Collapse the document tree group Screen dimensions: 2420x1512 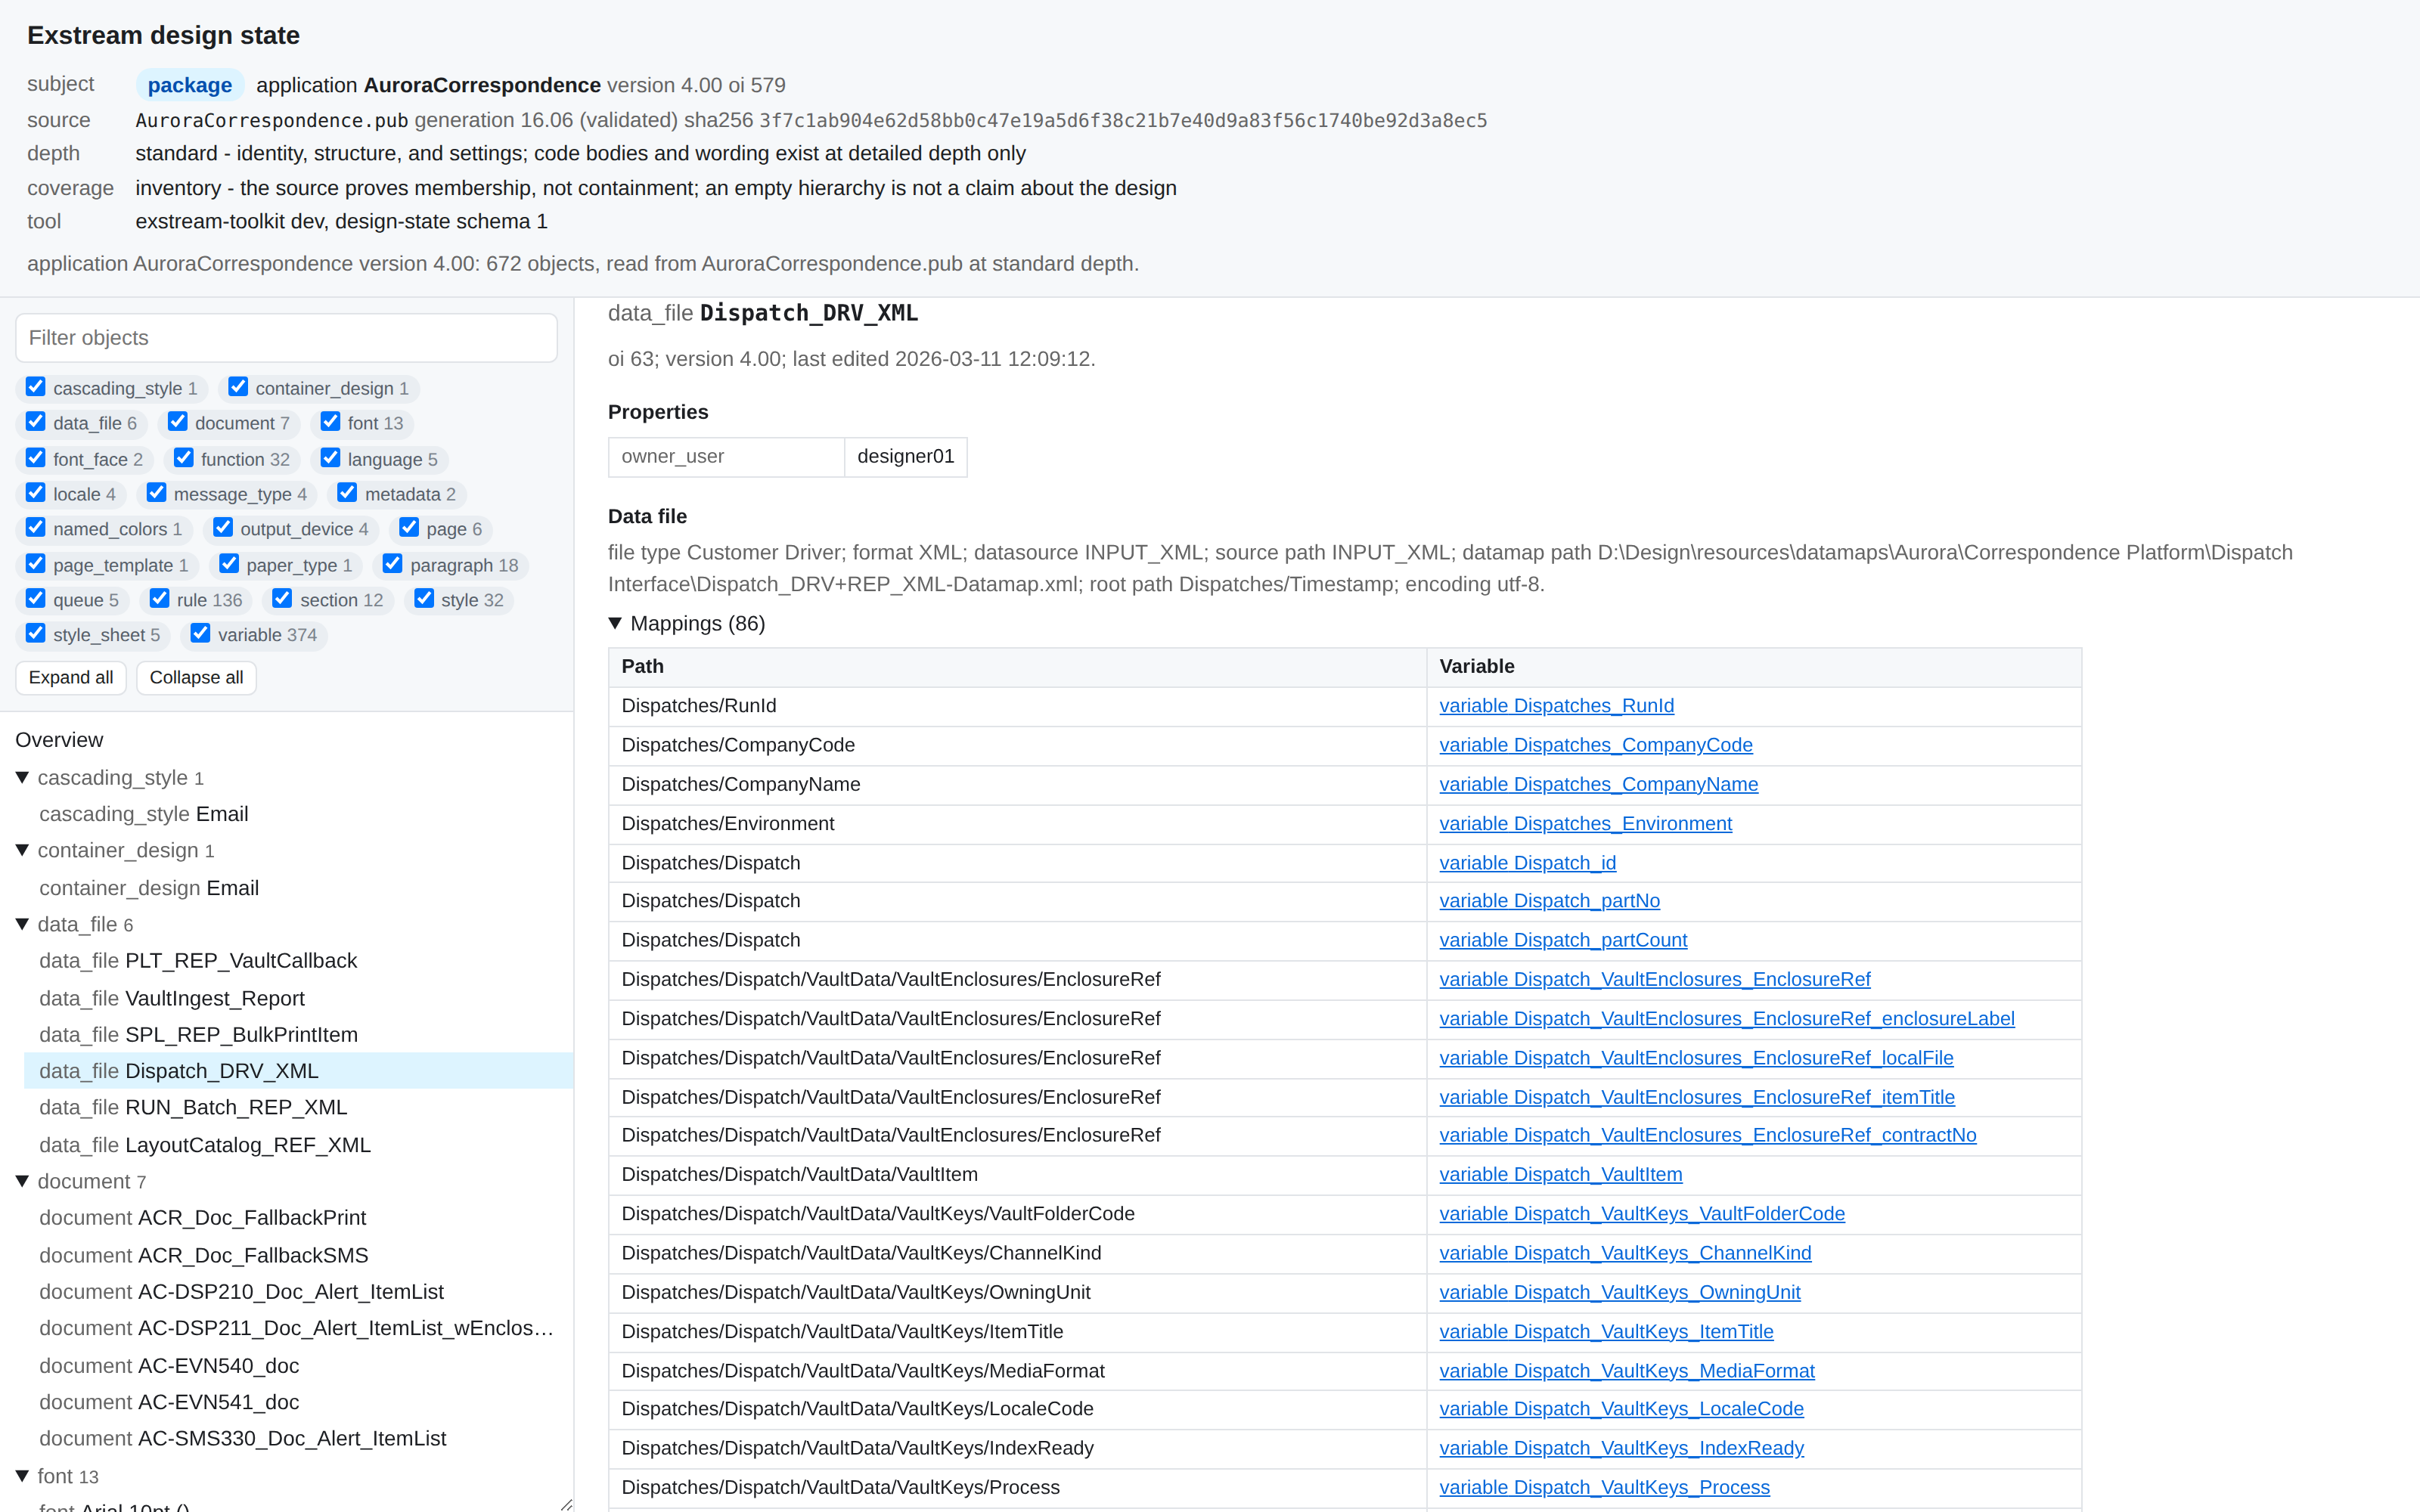pyautogui.click(x=22, y=1182)
